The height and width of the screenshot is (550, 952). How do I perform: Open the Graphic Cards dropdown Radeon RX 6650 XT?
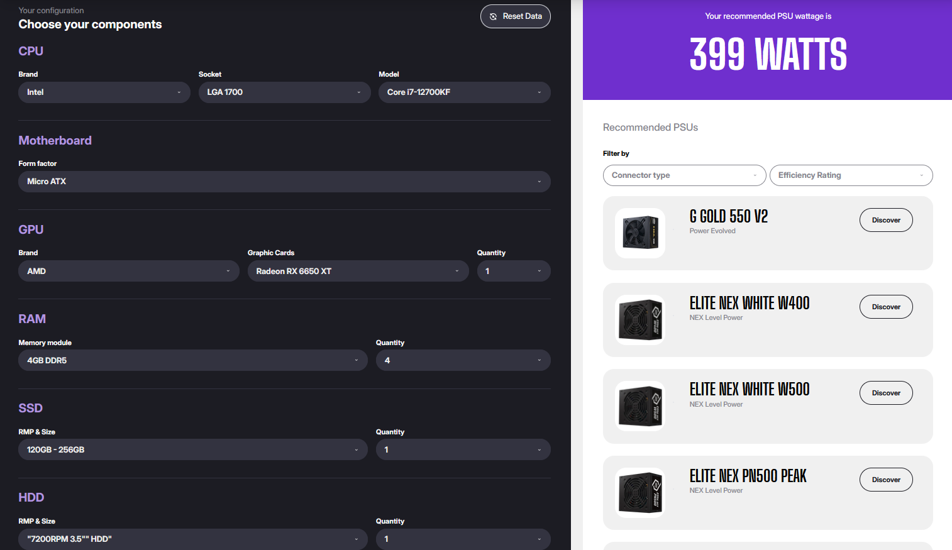point(358,271)
